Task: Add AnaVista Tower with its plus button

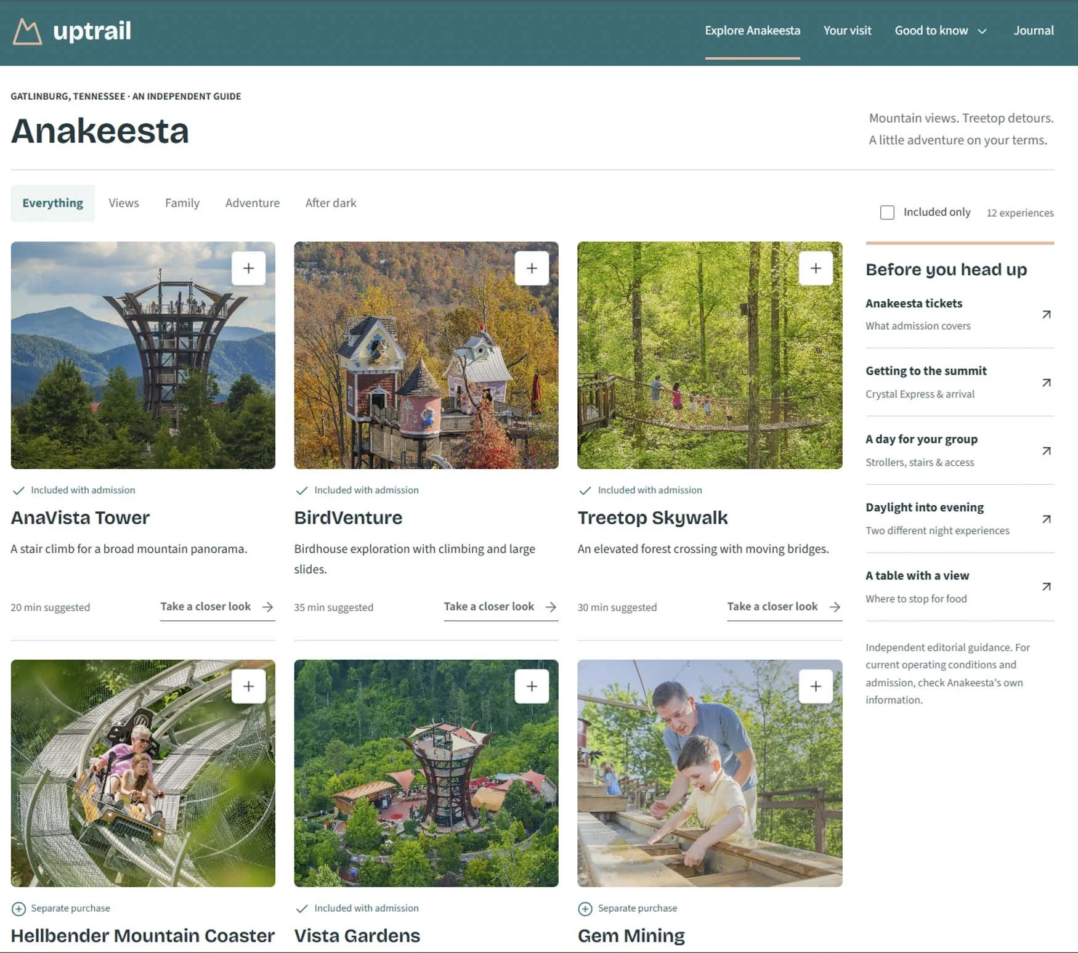Action: click(x=248, y=268)
